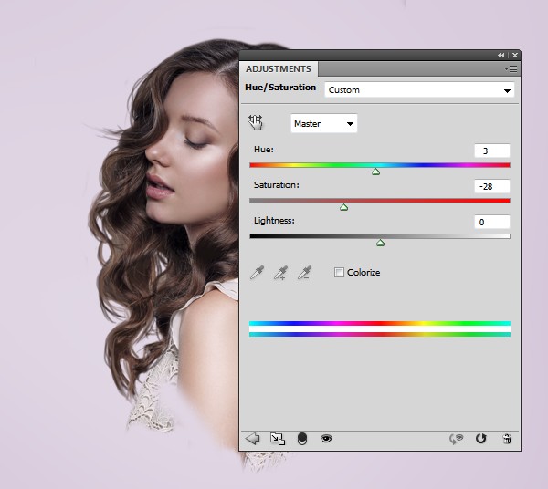Click the Lightness value field
The width and height of the screenshot is (548, 489).
pos(492,222)
